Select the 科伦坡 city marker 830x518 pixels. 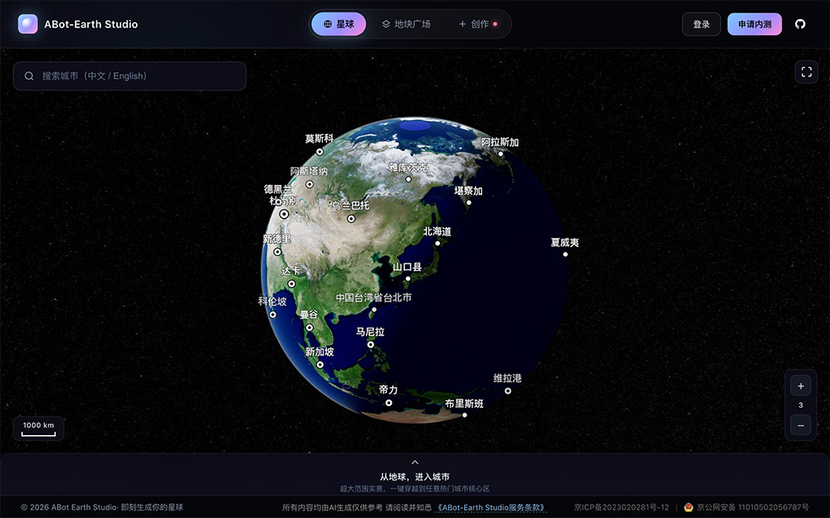point(272,314)
